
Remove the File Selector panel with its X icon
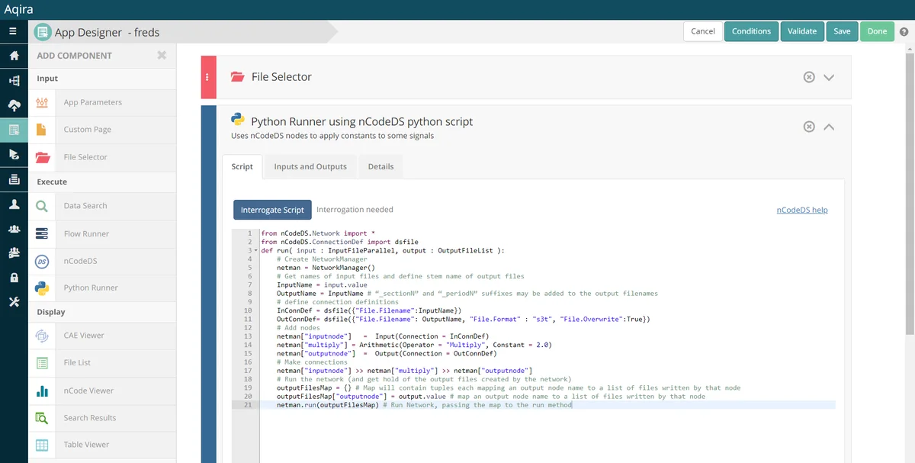tap(809, 77)
